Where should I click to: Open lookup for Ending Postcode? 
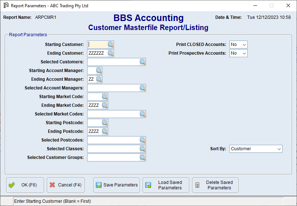tap(105, 131)
